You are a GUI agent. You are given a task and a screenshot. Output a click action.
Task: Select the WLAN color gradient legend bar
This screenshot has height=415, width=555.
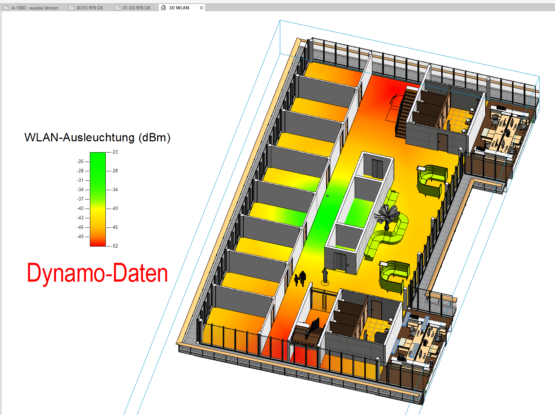[97, 199]
